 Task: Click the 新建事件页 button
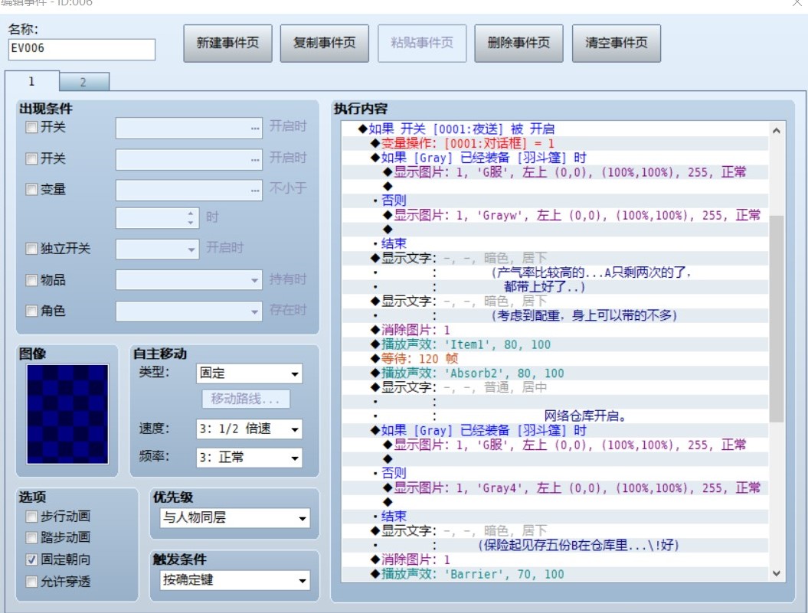tap(227, 44)
